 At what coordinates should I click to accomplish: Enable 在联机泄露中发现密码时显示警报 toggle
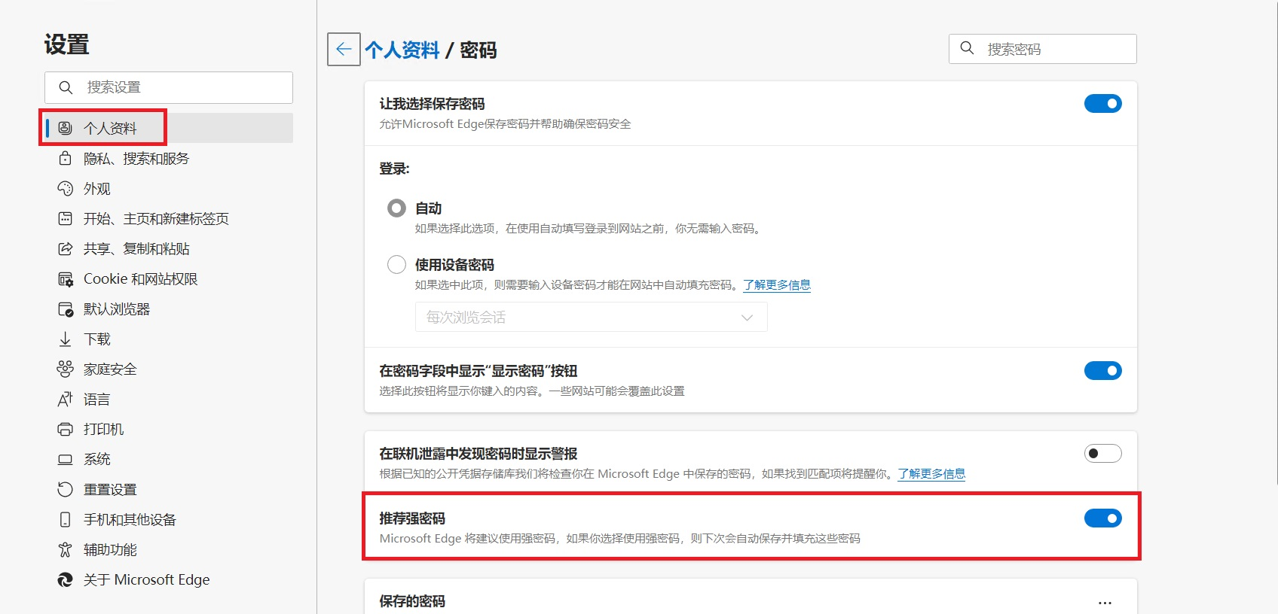point(1103,453)
